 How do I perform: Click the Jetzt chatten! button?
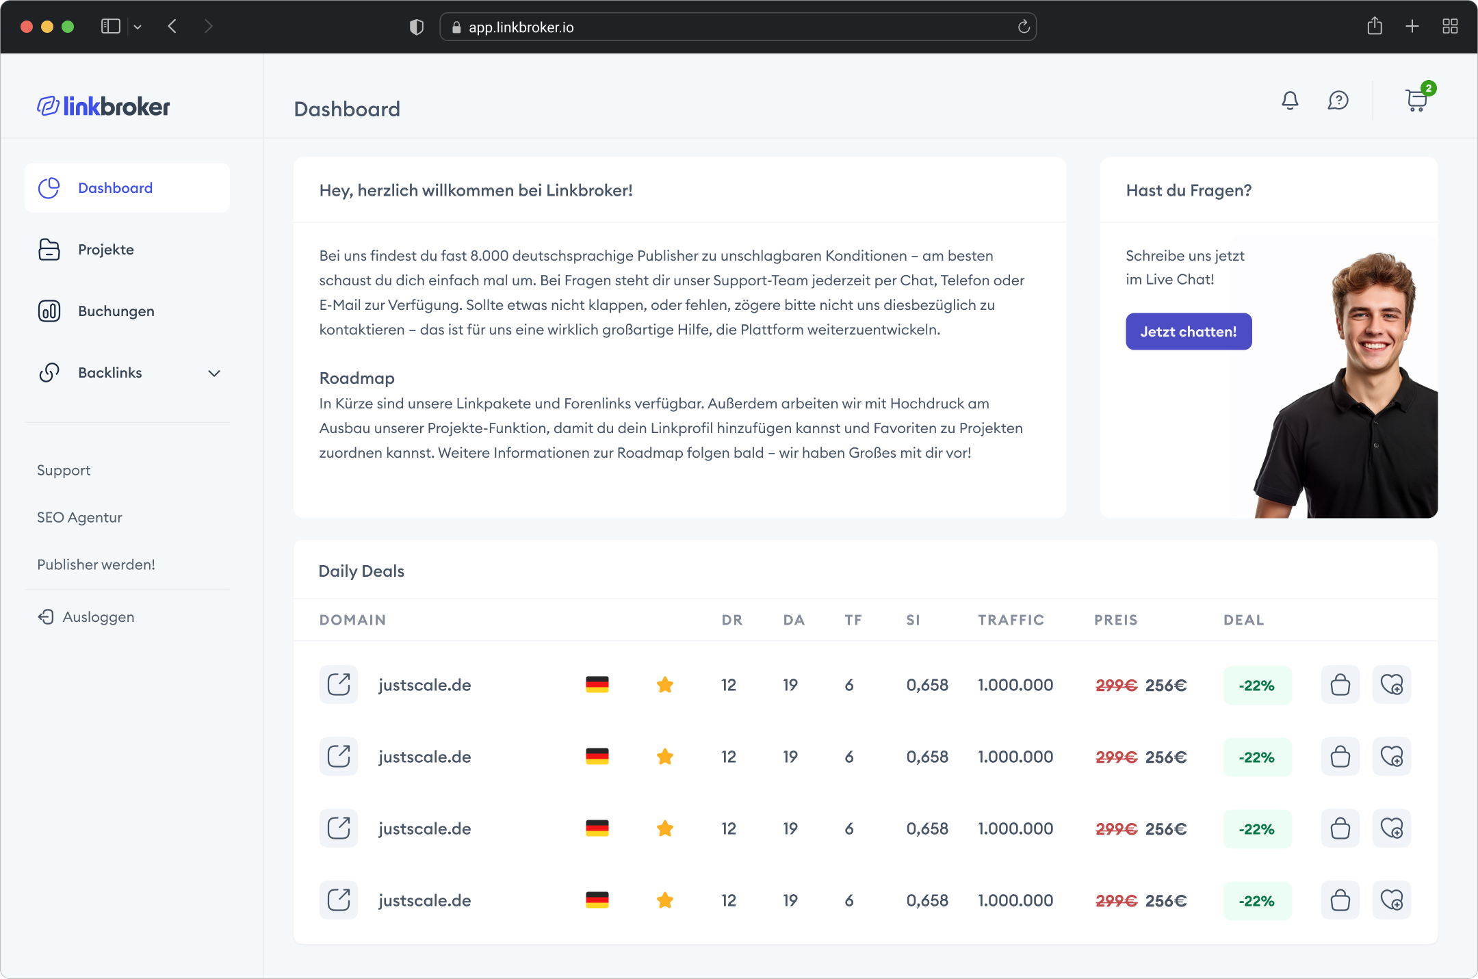click(1189, 332)
